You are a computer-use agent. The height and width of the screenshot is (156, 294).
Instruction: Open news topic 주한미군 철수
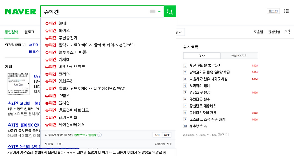(200, 99)
